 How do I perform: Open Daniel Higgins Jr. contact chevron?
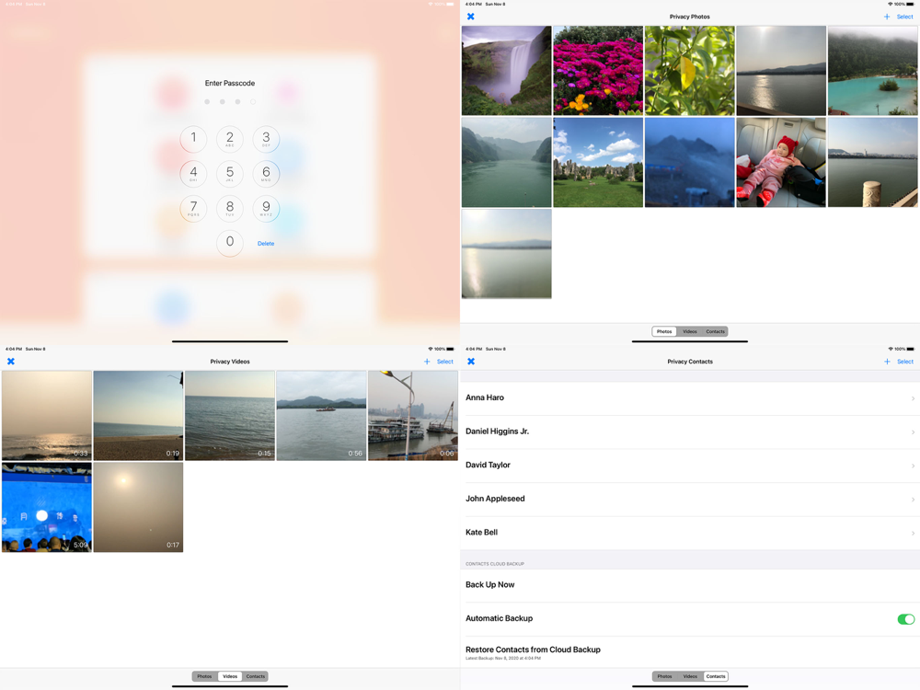(x=913, y=431)
